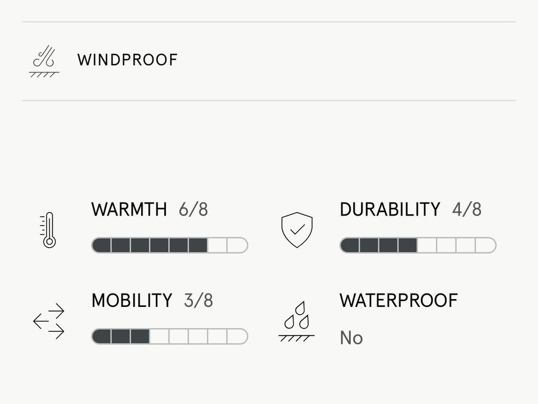Select the WINDPROOF label

pos(127,60)
